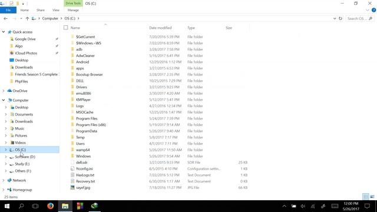Expand Documents under Computer
The image size is (377, 212).
6,114
